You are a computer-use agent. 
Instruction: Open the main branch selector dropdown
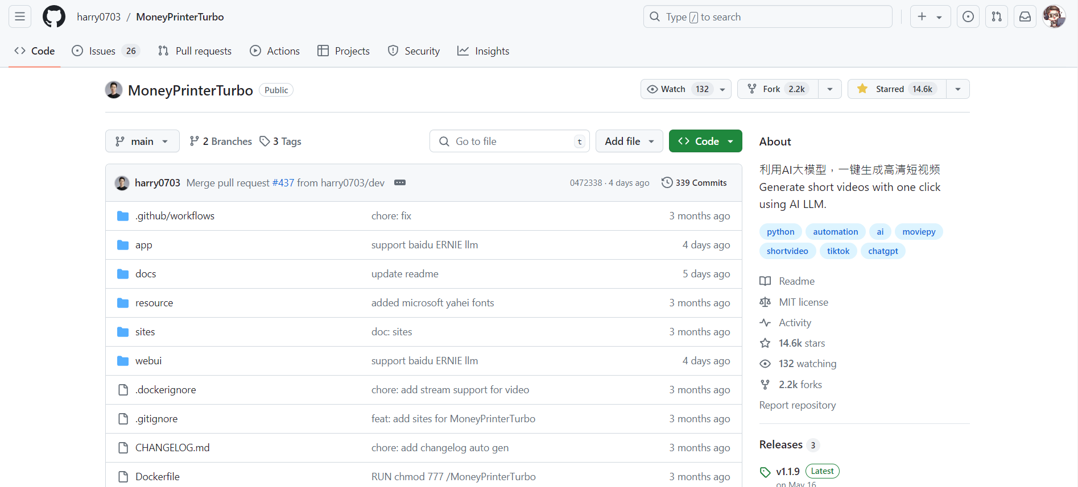[142, 141]
